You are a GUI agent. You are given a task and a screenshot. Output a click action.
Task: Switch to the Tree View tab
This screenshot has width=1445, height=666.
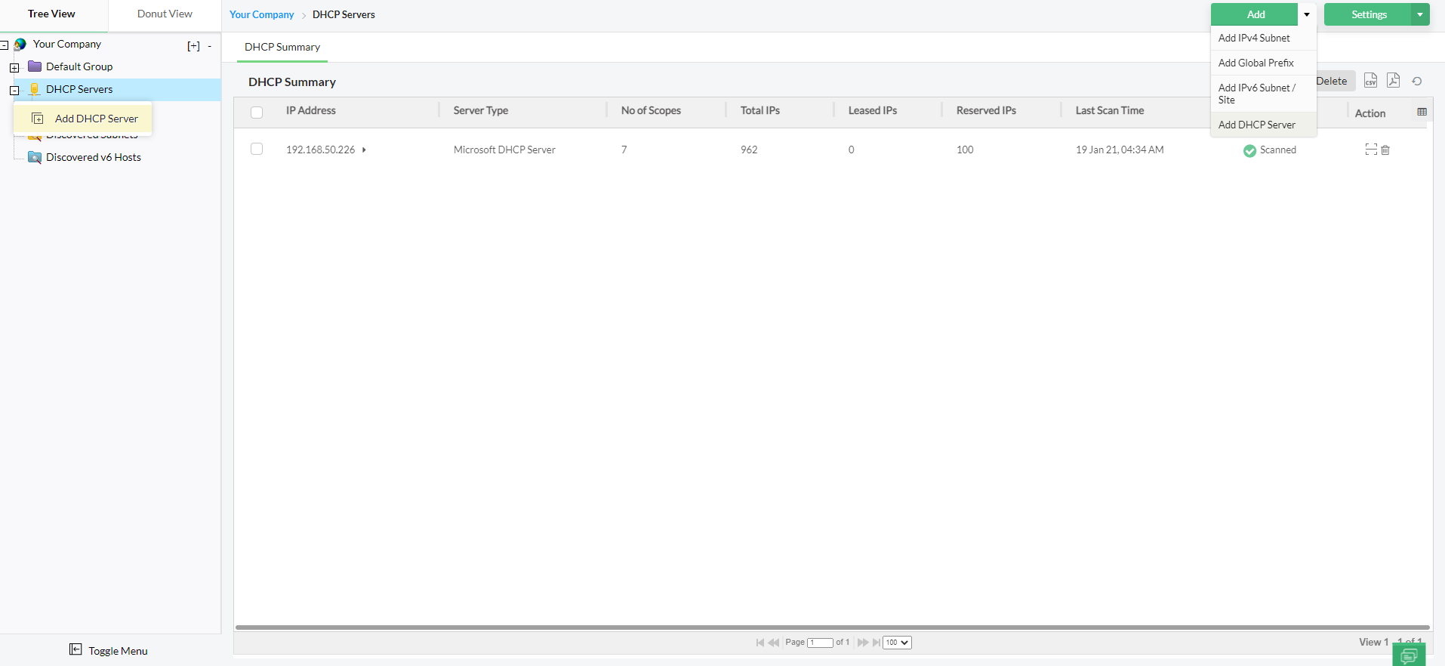[x=51, y=14]
